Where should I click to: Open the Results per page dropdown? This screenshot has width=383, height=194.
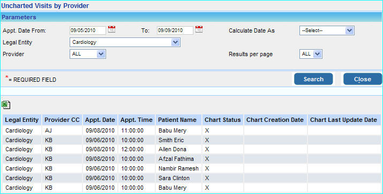(311, 54)
